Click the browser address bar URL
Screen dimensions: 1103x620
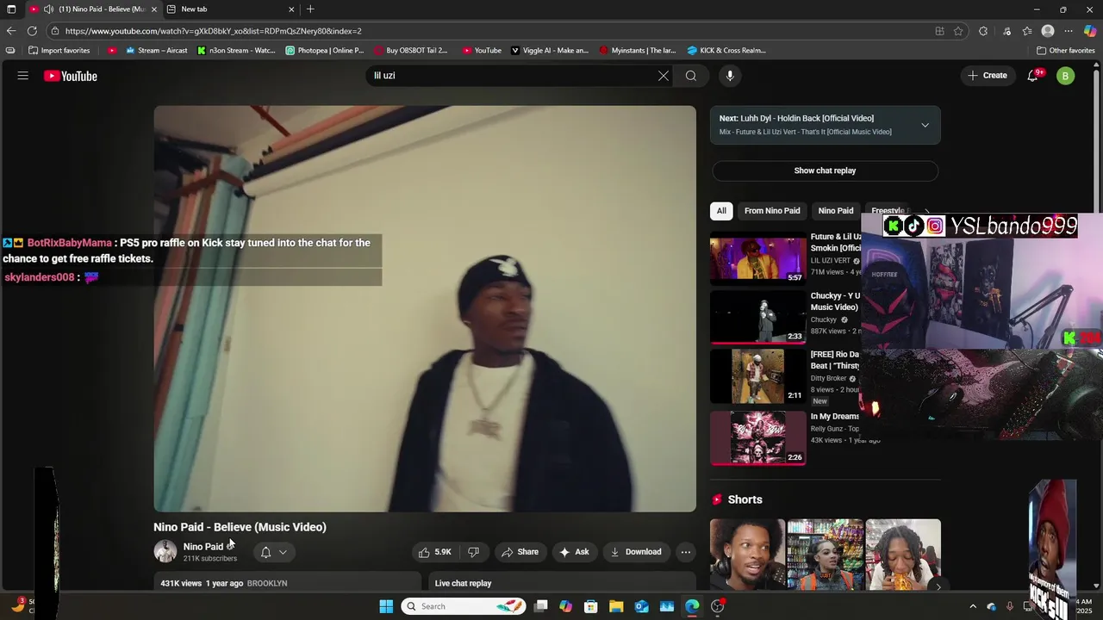tap(214, 31)
